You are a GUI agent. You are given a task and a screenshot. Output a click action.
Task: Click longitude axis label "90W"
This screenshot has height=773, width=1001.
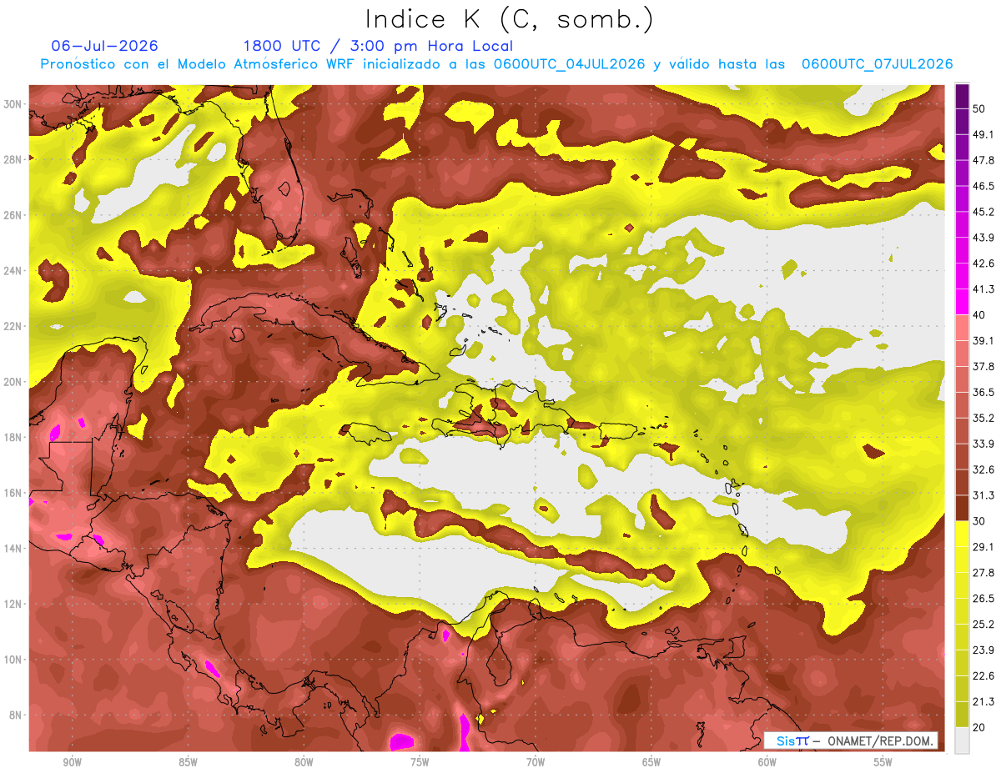(72, 763)
